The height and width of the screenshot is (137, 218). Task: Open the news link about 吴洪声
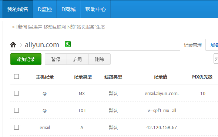(x=61, y=27)
